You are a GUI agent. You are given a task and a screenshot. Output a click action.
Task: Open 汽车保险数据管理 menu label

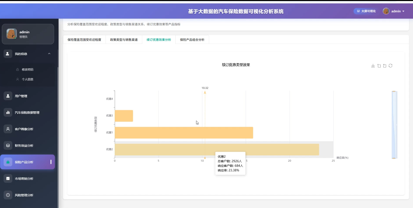point(27,112)
